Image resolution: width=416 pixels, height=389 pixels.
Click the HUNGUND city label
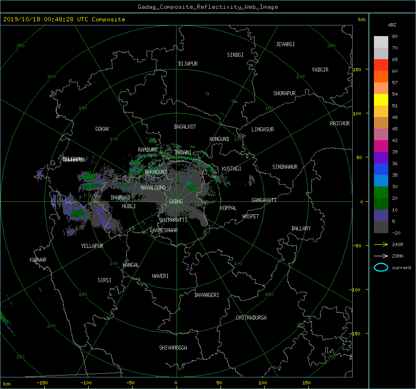219,139
